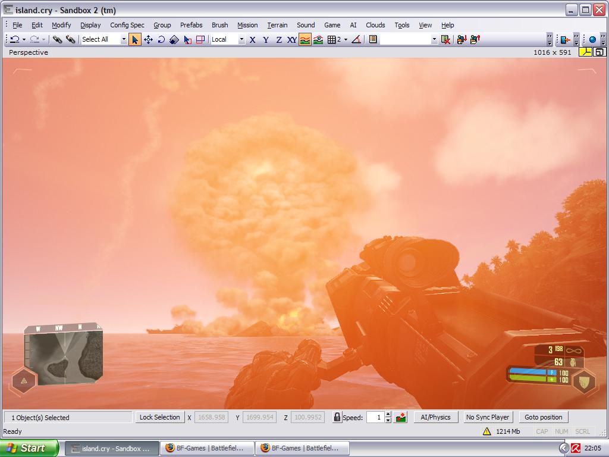
Task: Choose the Move object tool
Action: [148, 39]
